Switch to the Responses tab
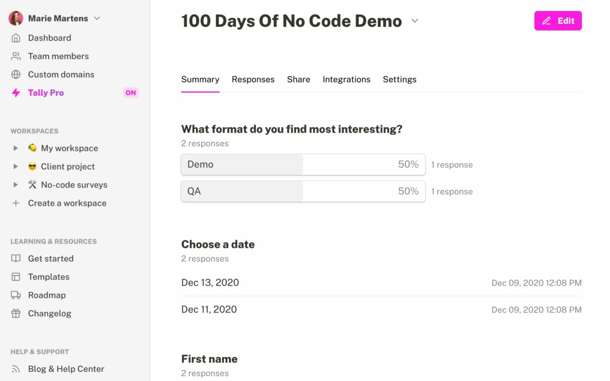 [253, 79]
